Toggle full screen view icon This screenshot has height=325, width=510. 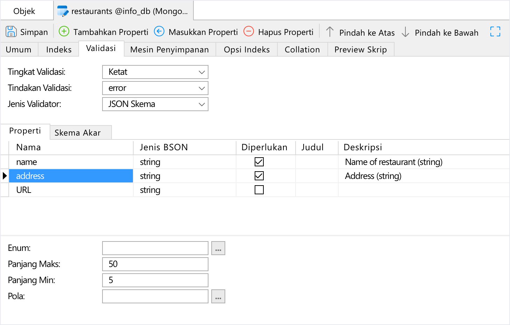[495, 32]
